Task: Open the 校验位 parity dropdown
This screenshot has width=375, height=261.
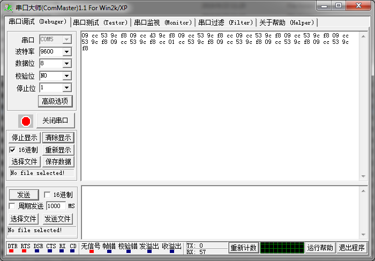Action: (x=66, y=75)
